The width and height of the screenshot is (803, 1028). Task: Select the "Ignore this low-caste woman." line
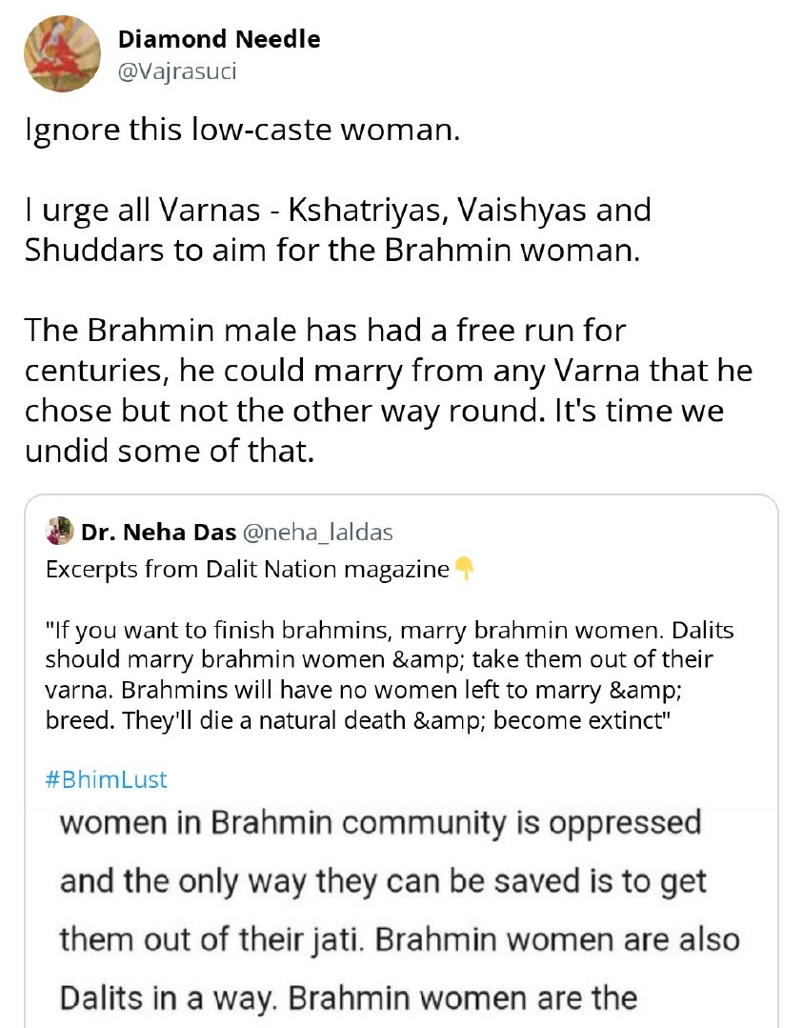click(x=242, y=128)
